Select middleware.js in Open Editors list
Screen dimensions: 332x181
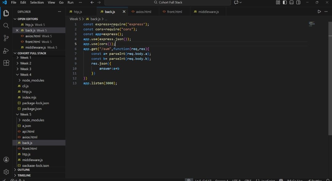(x=39, y=47)
